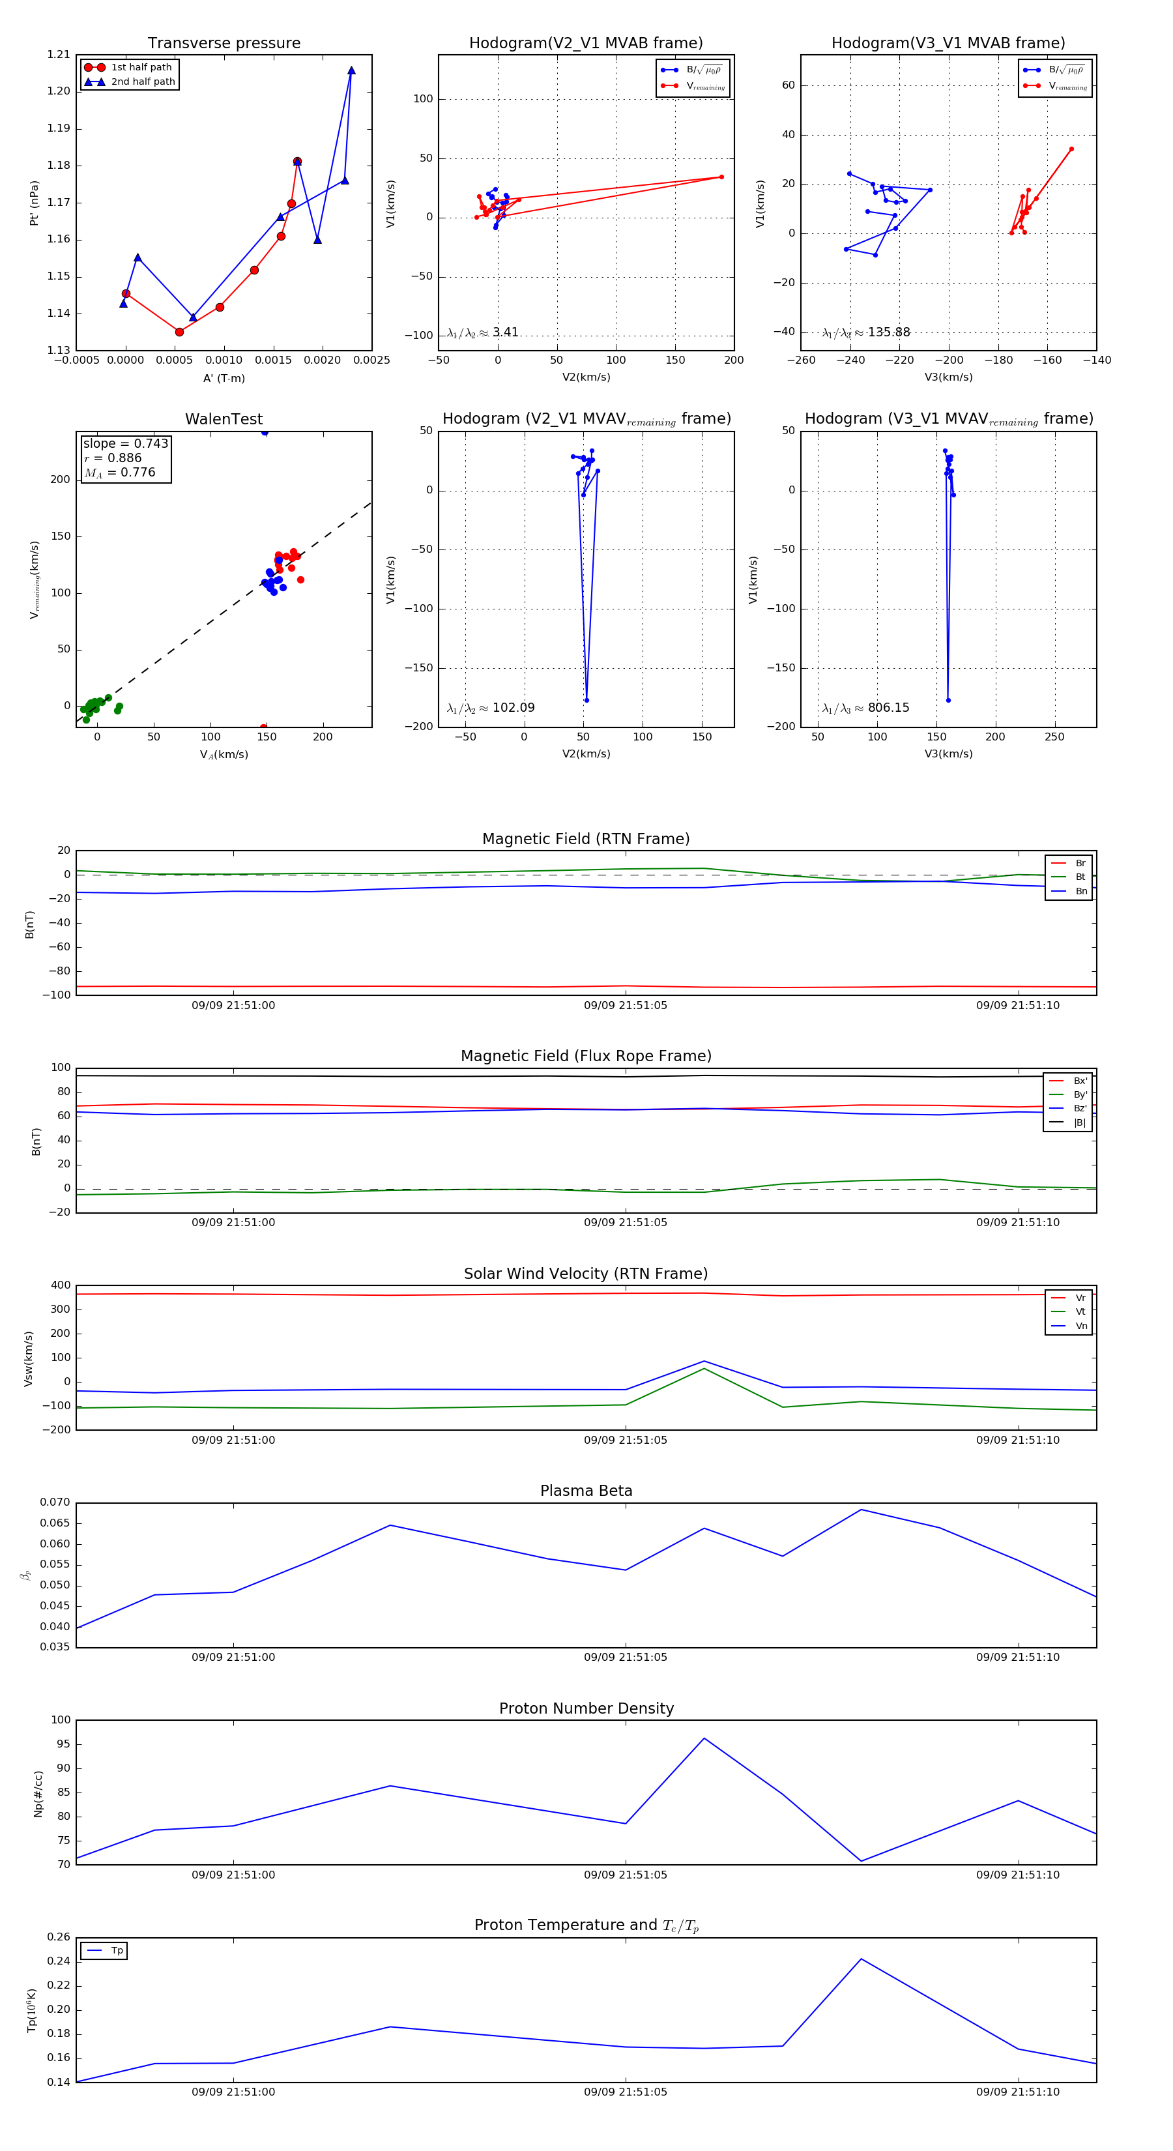Click the |B| legend entry
The width and height of the screenshot is (1173, 2151).
[x=1068, y=1123]
